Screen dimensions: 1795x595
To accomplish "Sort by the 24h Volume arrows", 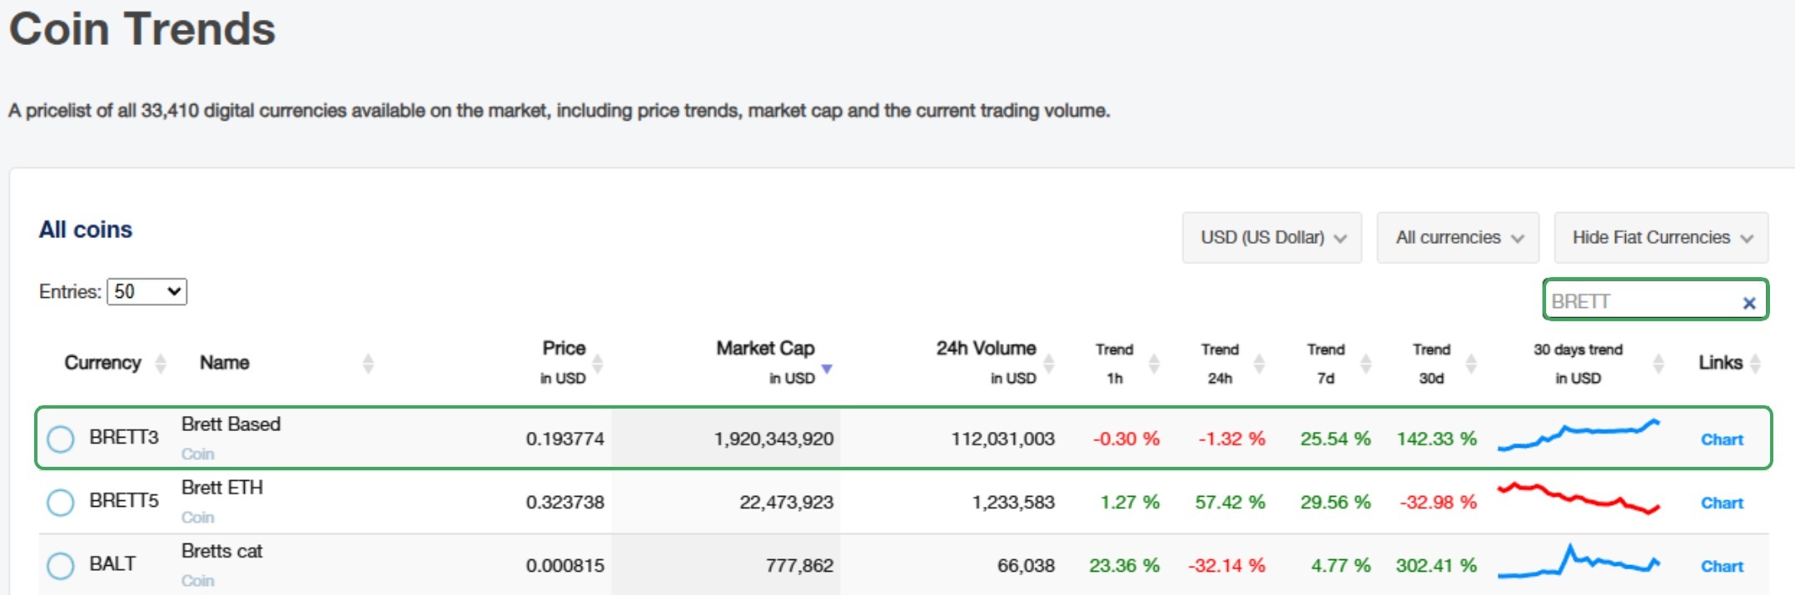I will [x=1049, y=364].
